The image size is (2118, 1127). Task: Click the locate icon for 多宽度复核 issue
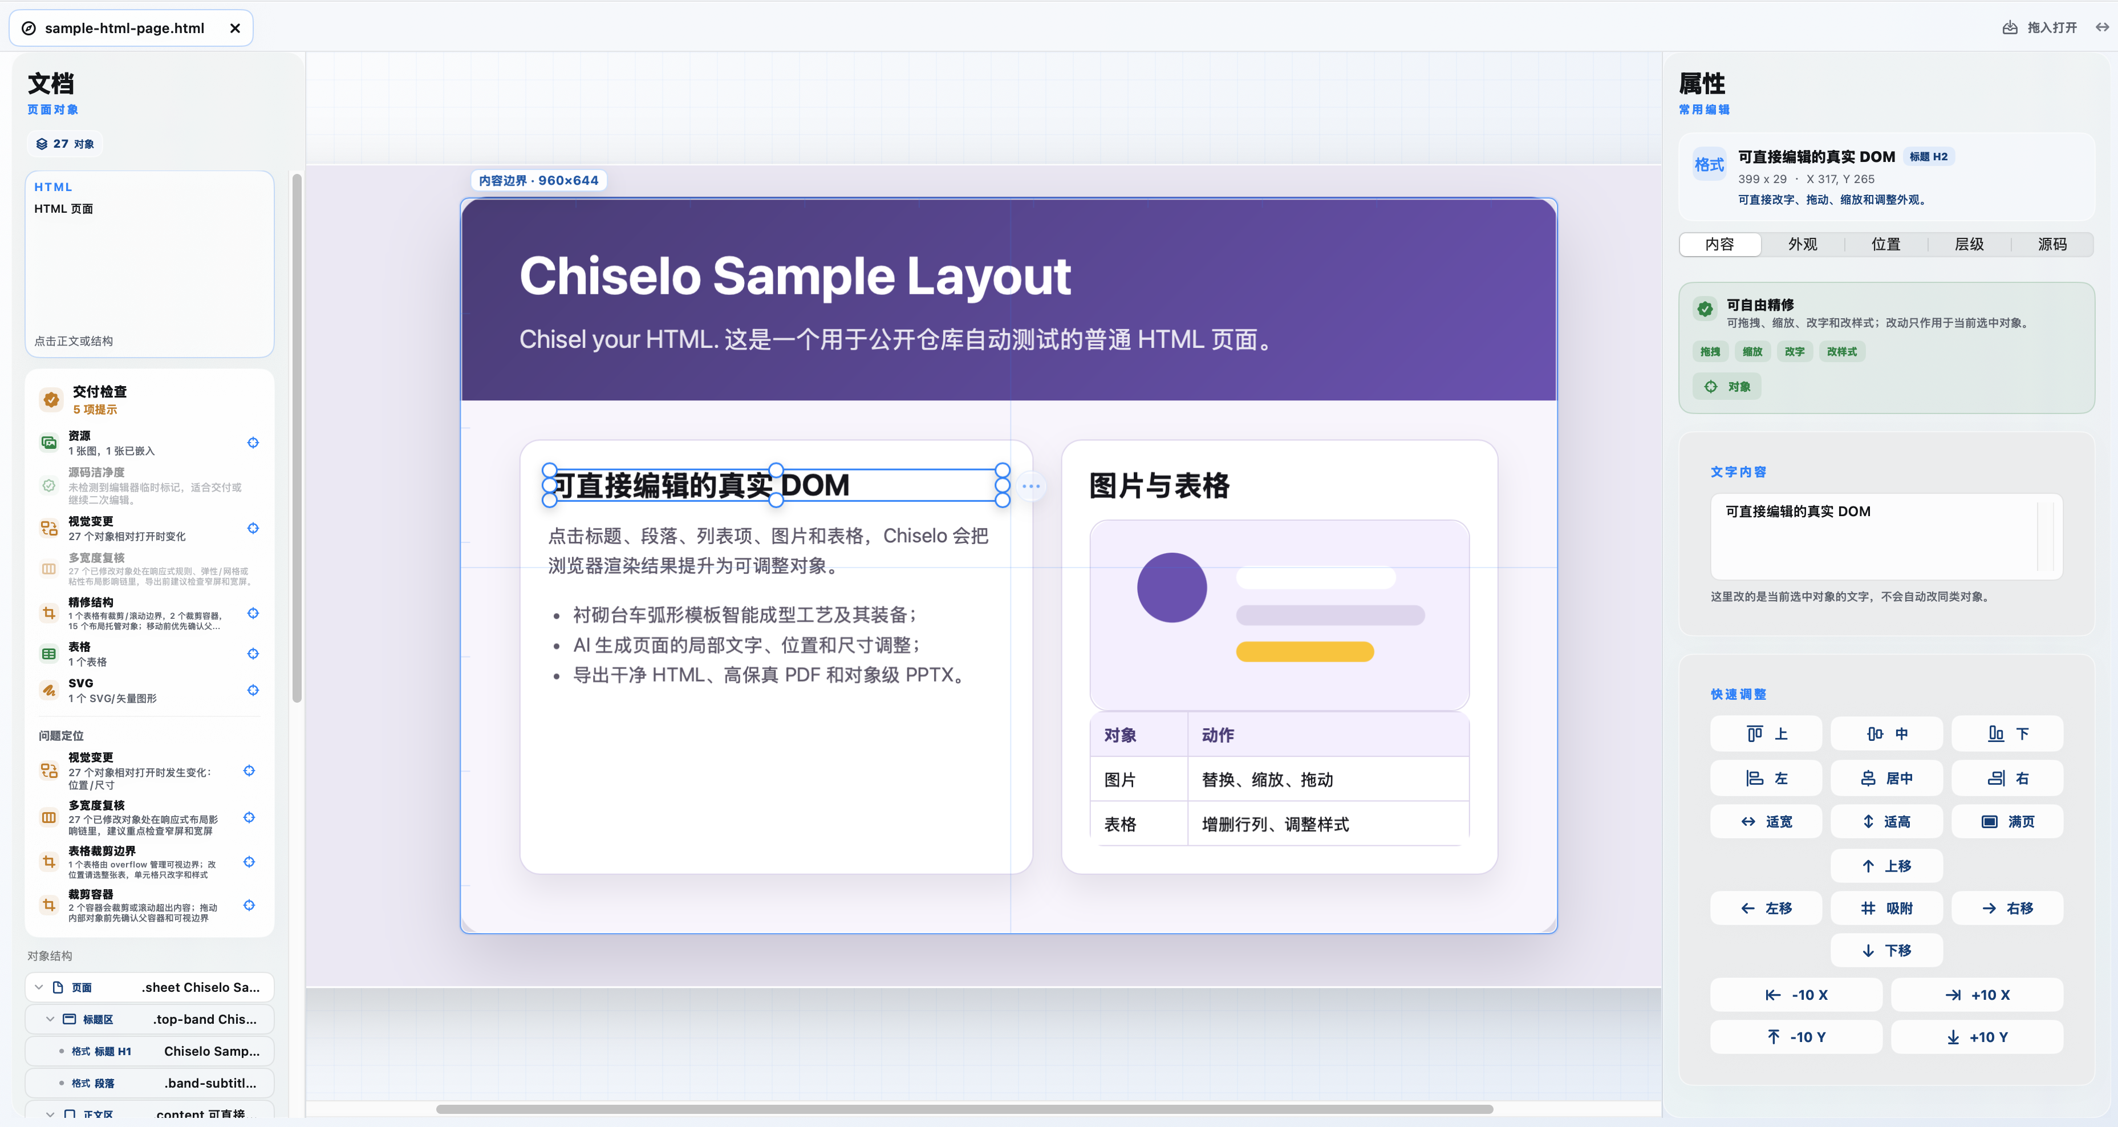tap(249, 817)
